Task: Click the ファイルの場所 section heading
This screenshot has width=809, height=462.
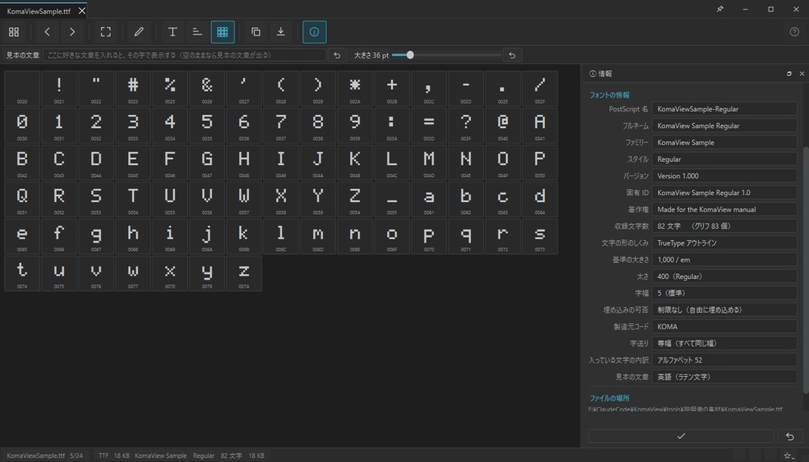Action: (609, 398)
